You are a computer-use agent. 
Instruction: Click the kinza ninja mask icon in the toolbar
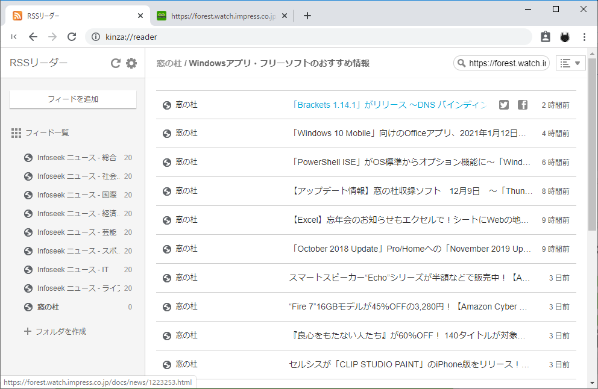[x=565, y=37]
